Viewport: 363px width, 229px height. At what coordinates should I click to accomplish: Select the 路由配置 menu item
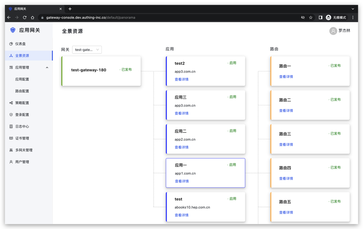click(22, 91)
